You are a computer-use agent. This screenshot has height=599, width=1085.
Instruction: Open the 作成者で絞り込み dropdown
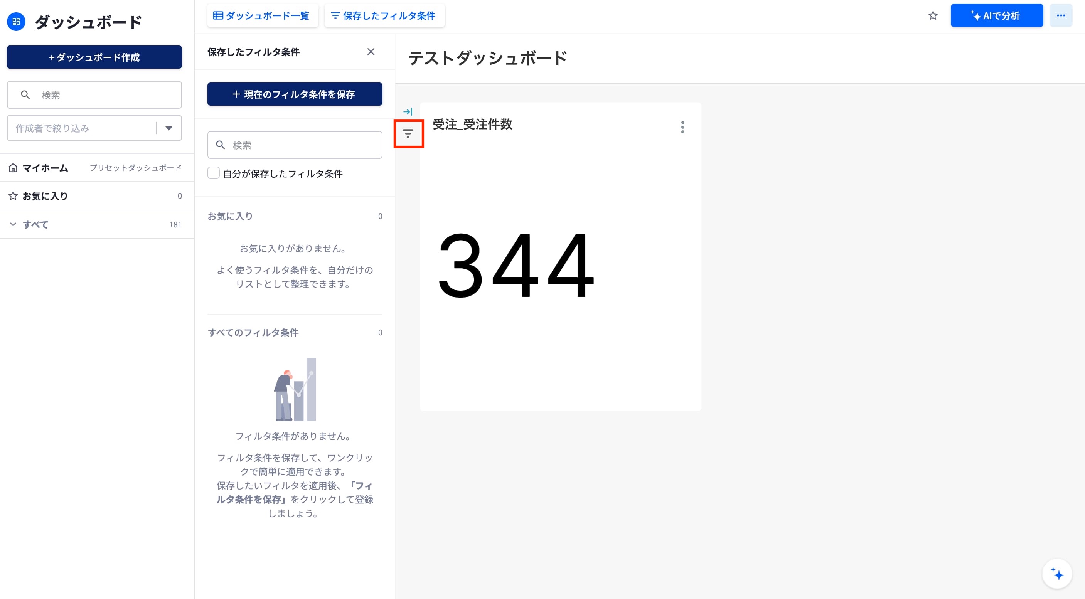pos(94,128)
